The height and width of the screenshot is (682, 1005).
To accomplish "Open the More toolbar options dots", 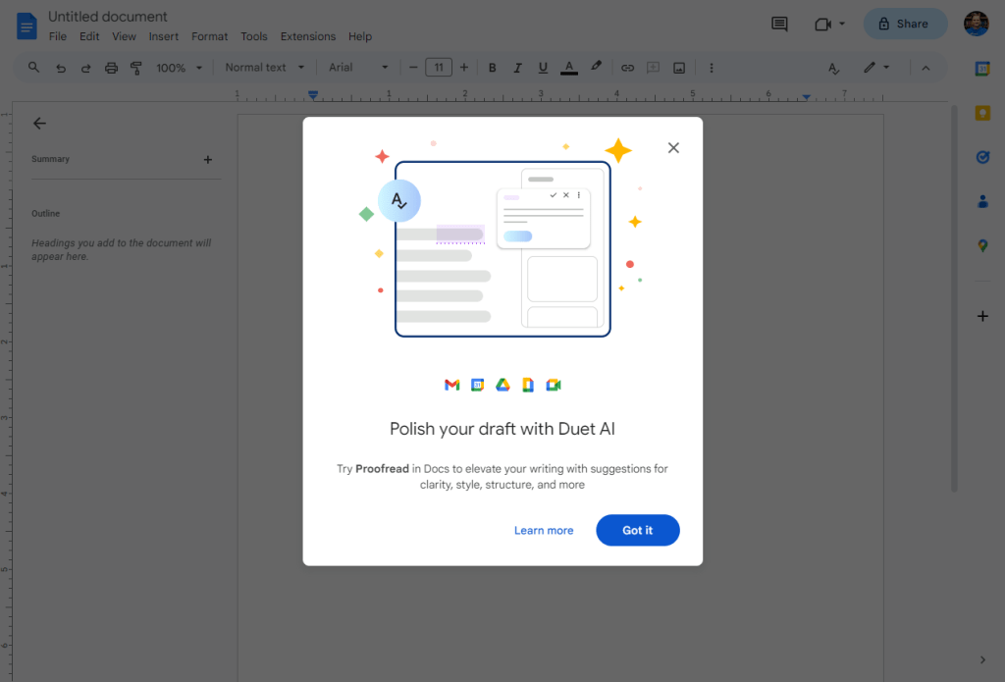I will click(x=712, y=68).
